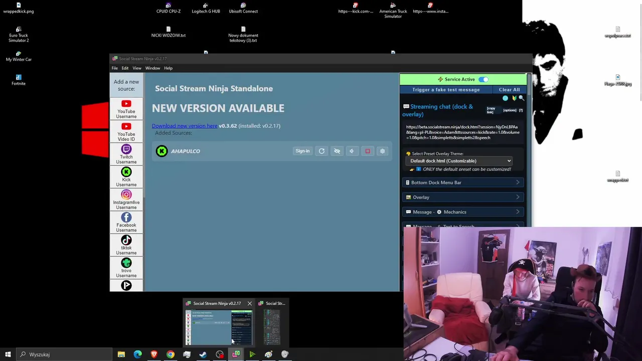
Task: Open the Window menu
Action: point(152,68)
